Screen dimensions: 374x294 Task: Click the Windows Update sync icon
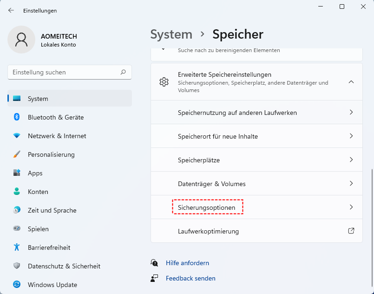click(17, 285)
